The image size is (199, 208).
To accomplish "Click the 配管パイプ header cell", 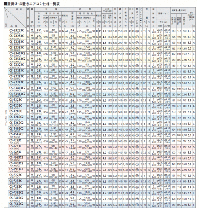I will pos(163,14).
